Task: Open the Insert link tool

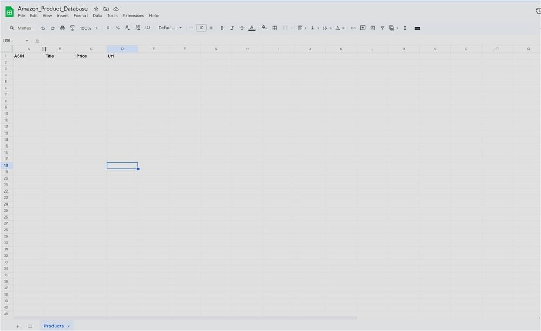Action: coord(353,28)
